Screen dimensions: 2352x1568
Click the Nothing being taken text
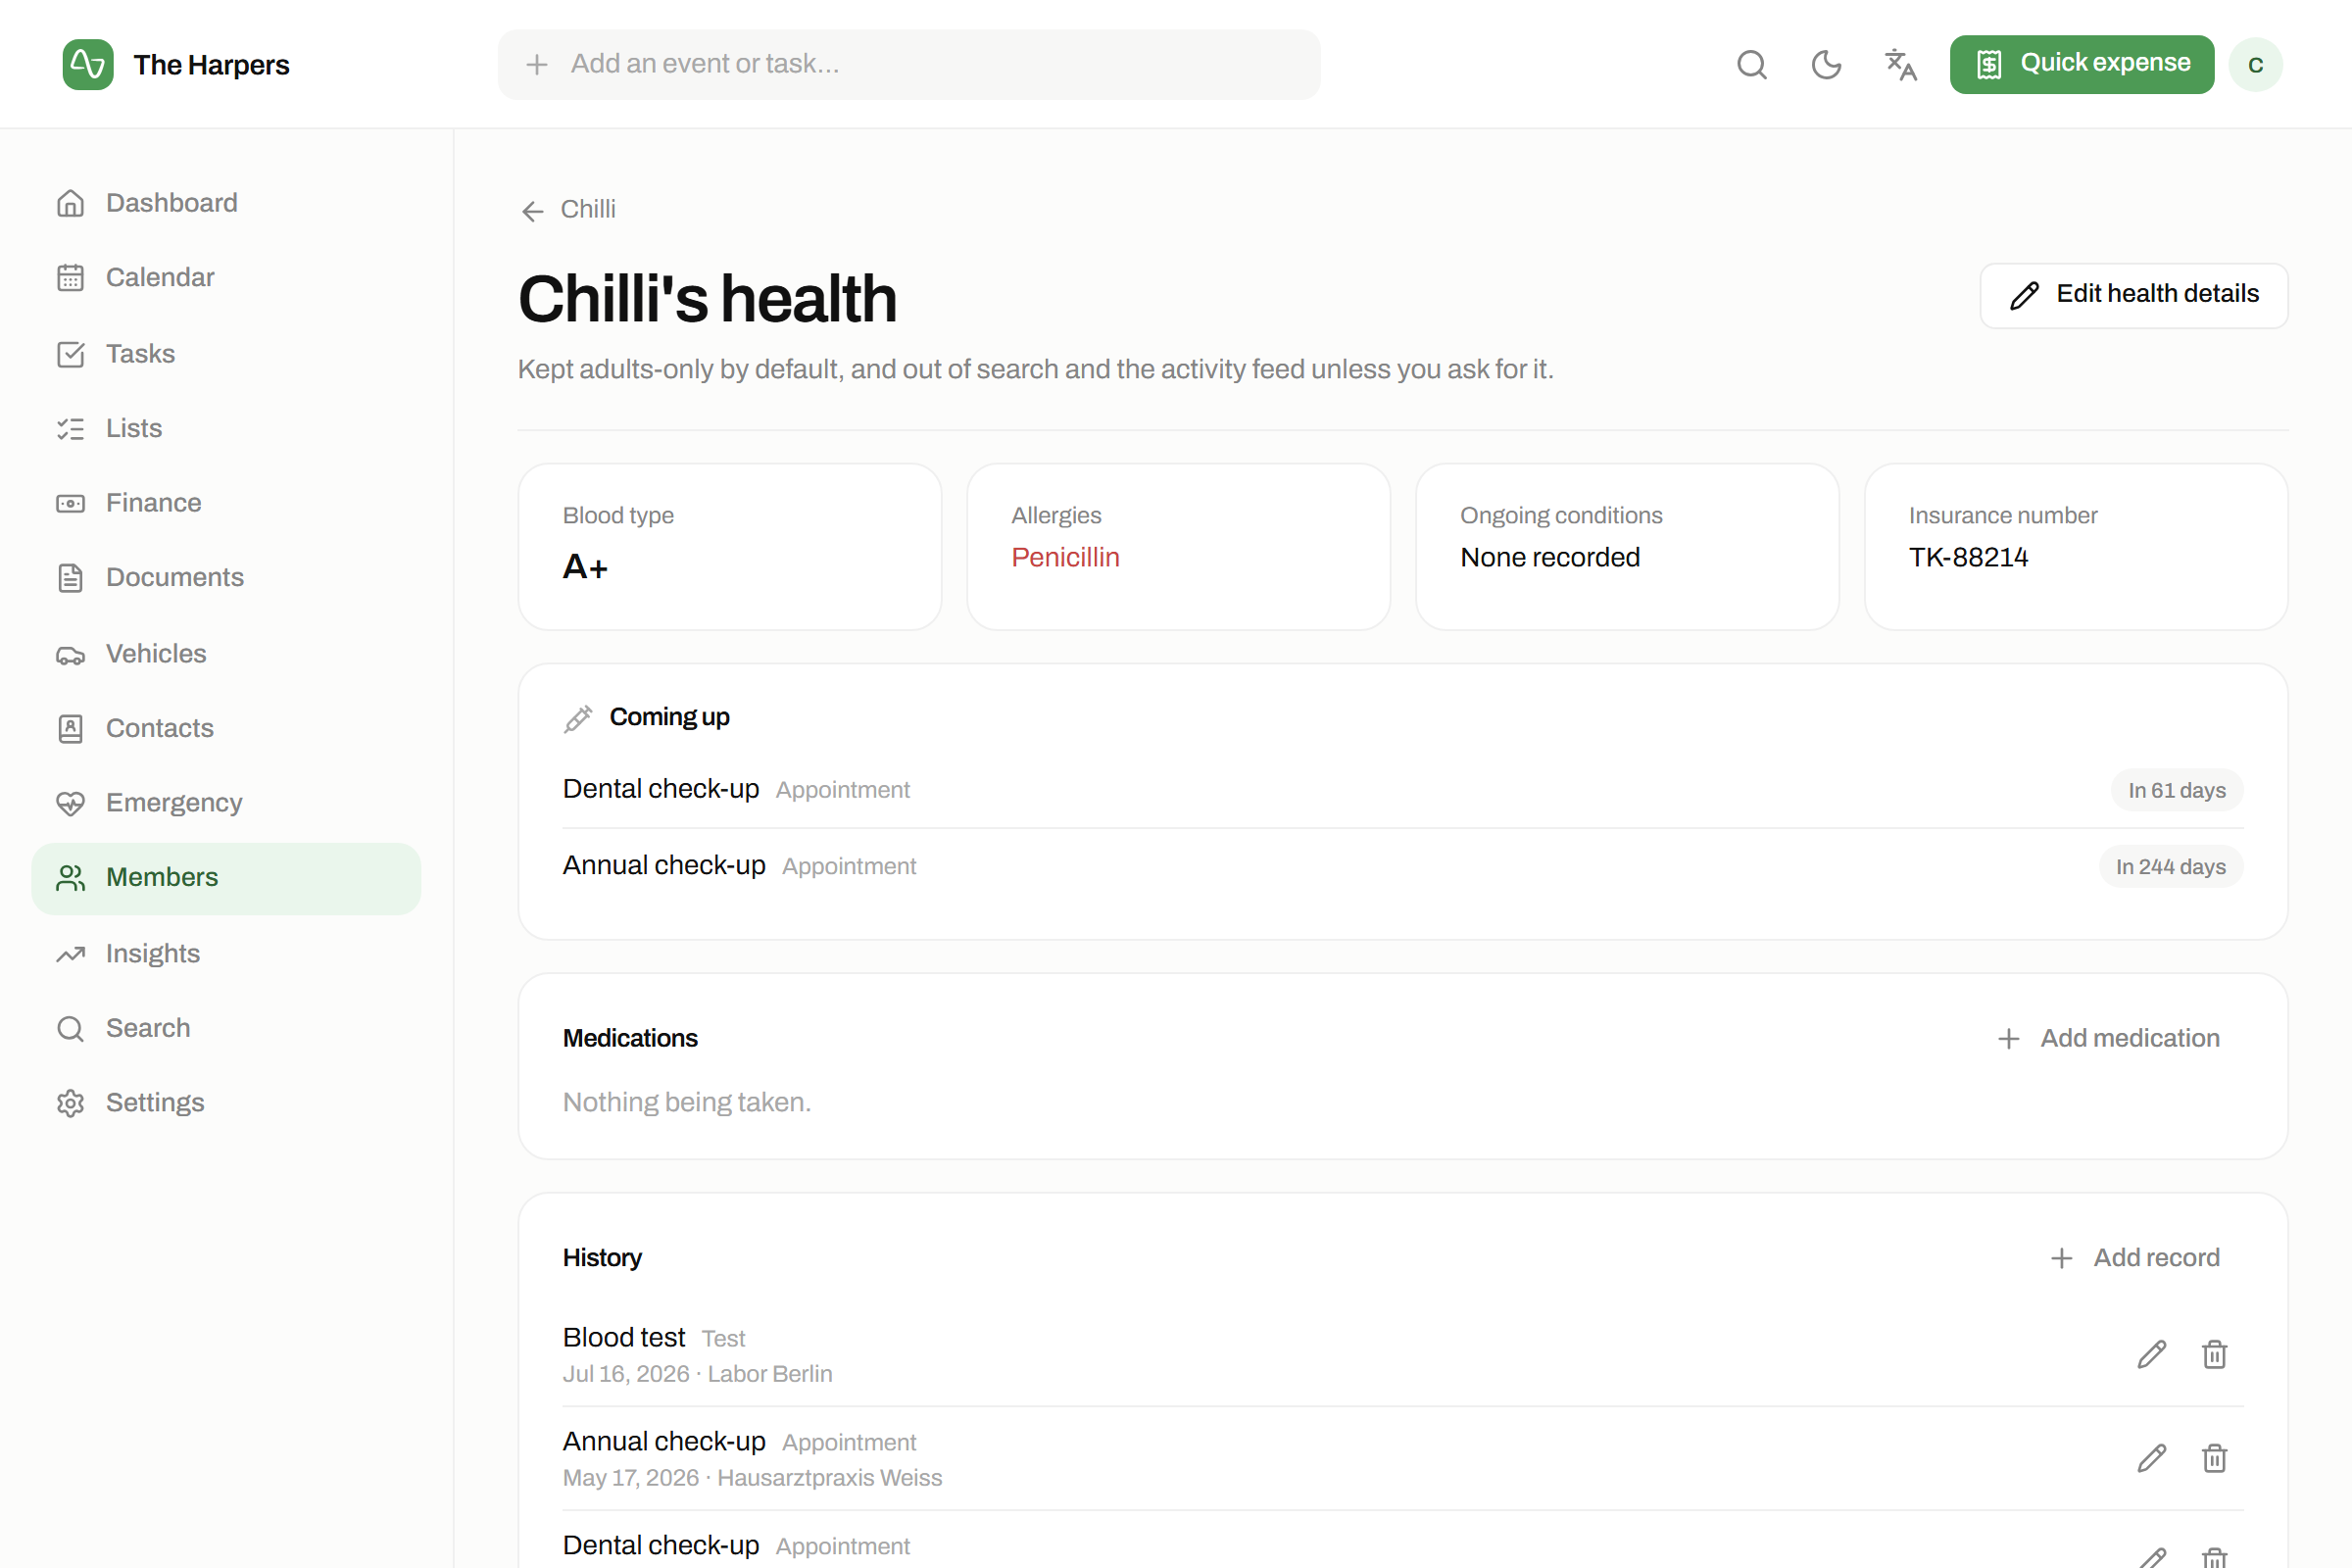coord(686,1102)
